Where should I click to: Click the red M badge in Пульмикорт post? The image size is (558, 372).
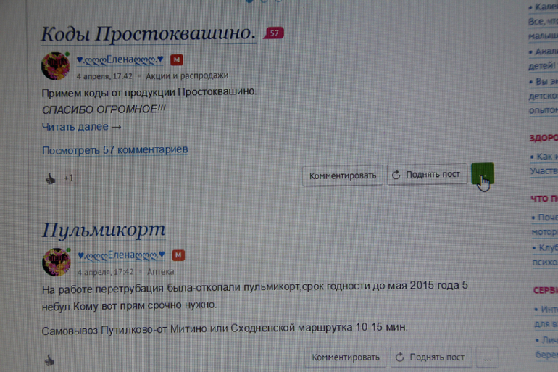pyautogui.click(x=178, y=255)
